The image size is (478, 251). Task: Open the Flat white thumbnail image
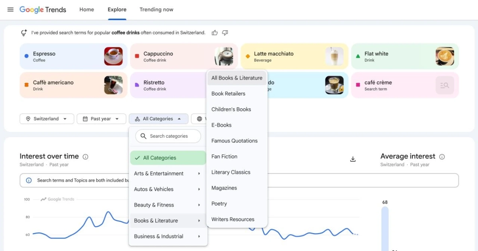click(x=445, y=56)
